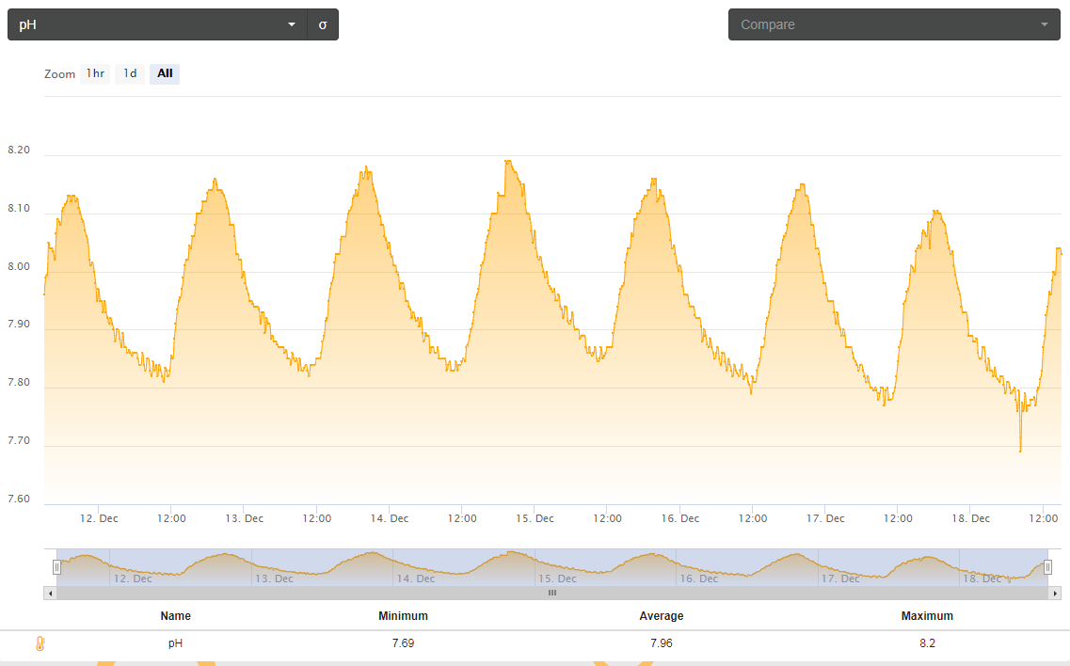Click the pH thermometer icon in table
Screen dimensions: 1070x666
(x=40, y=643)
